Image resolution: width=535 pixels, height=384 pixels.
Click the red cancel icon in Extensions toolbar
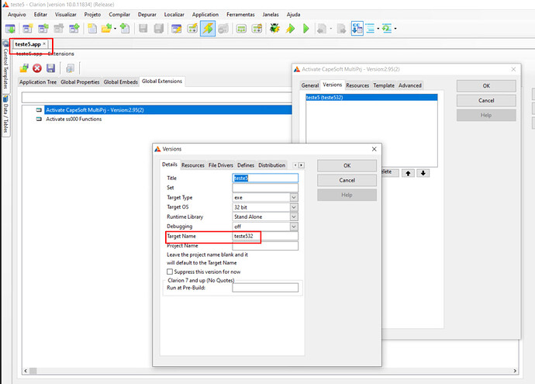pyautogui.click(x=36, y=68)
